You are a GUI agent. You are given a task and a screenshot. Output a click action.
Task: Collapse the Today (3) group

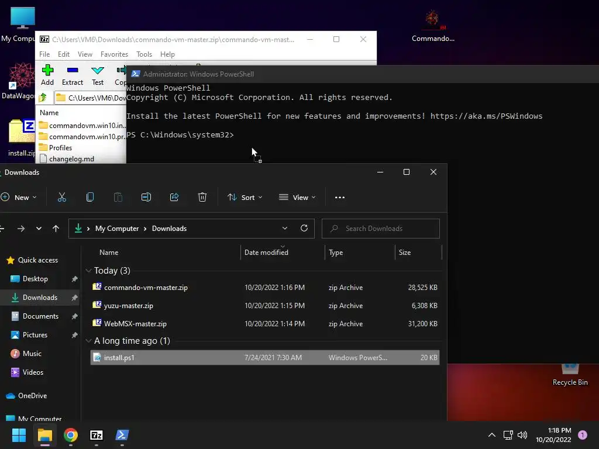(x=89, y=271)
